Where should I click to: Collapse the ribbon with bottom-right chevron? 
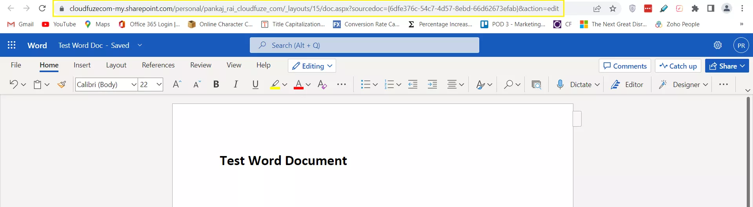748,91
